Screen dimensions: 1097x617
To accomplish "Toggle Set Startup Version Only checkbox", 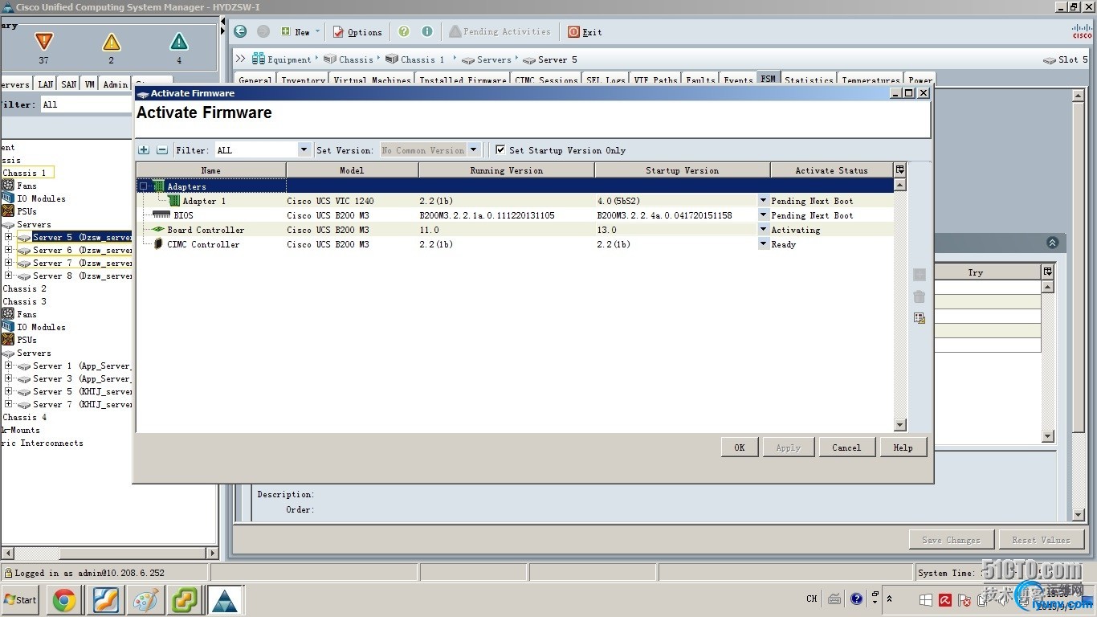I will (x=500, y=149).
